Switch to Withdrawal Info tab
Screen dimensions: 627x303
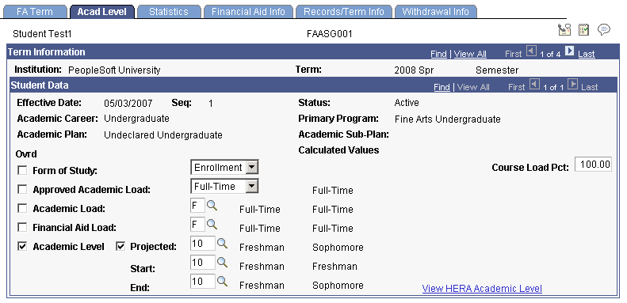435,12
